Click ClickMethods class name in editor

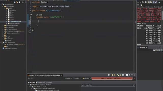pyautogui.click(x=53, y=11)
